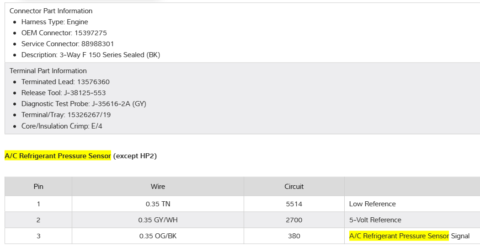
Task: Click the Diagnostic Test Probe J-35616-2A line
Action: tap(84, 104)
